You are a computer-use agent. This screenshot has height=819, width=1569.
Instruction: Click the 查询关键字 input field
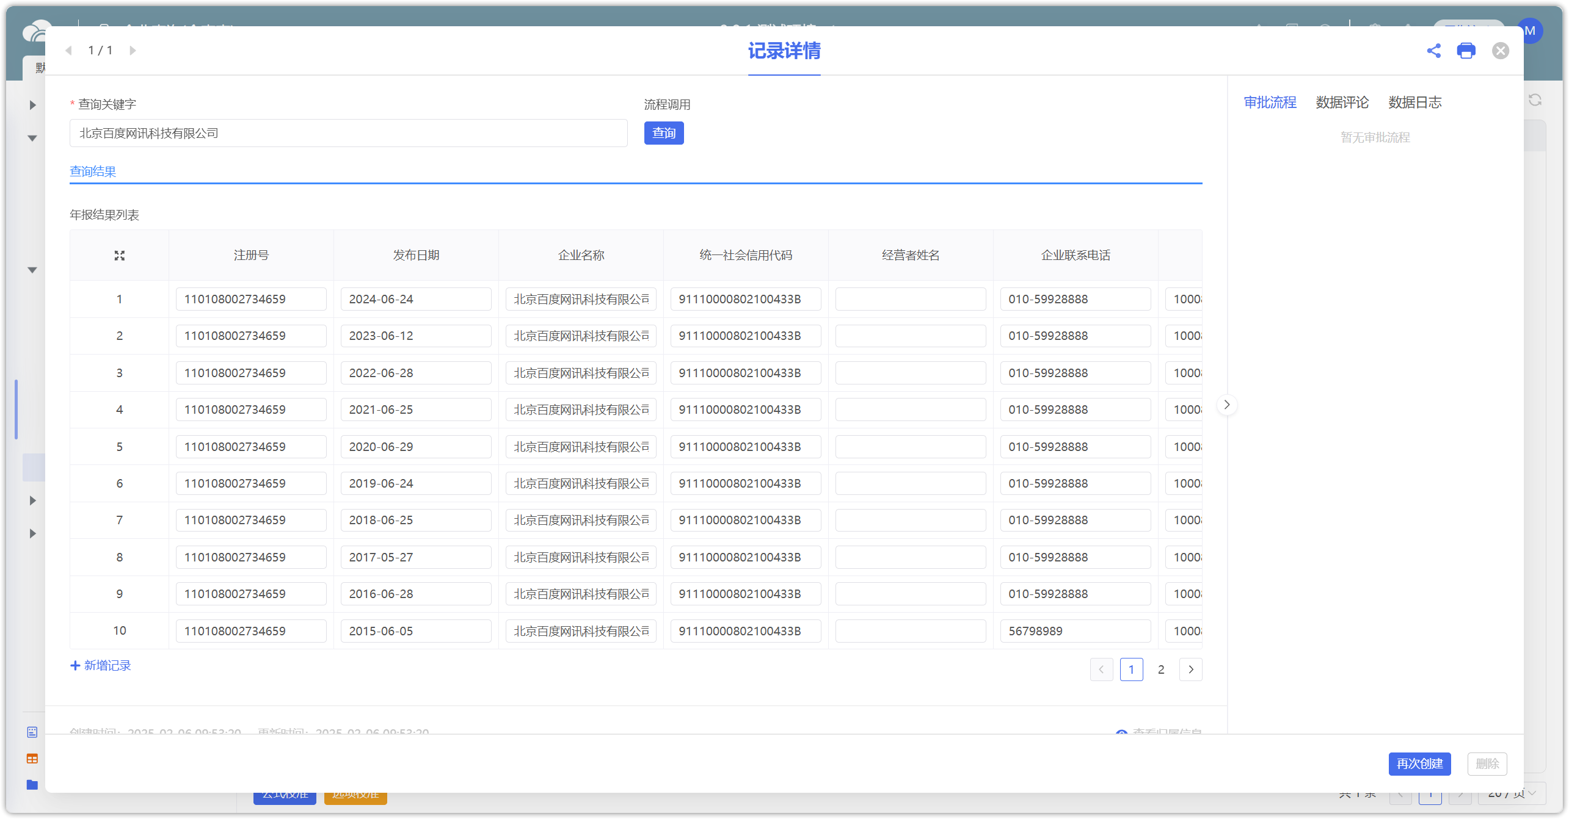pyautogui.click(x=348, y=133)
